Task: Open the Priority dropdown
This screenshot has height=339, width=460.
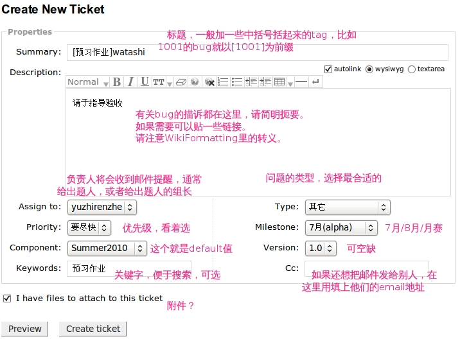Action: point(89,227)
